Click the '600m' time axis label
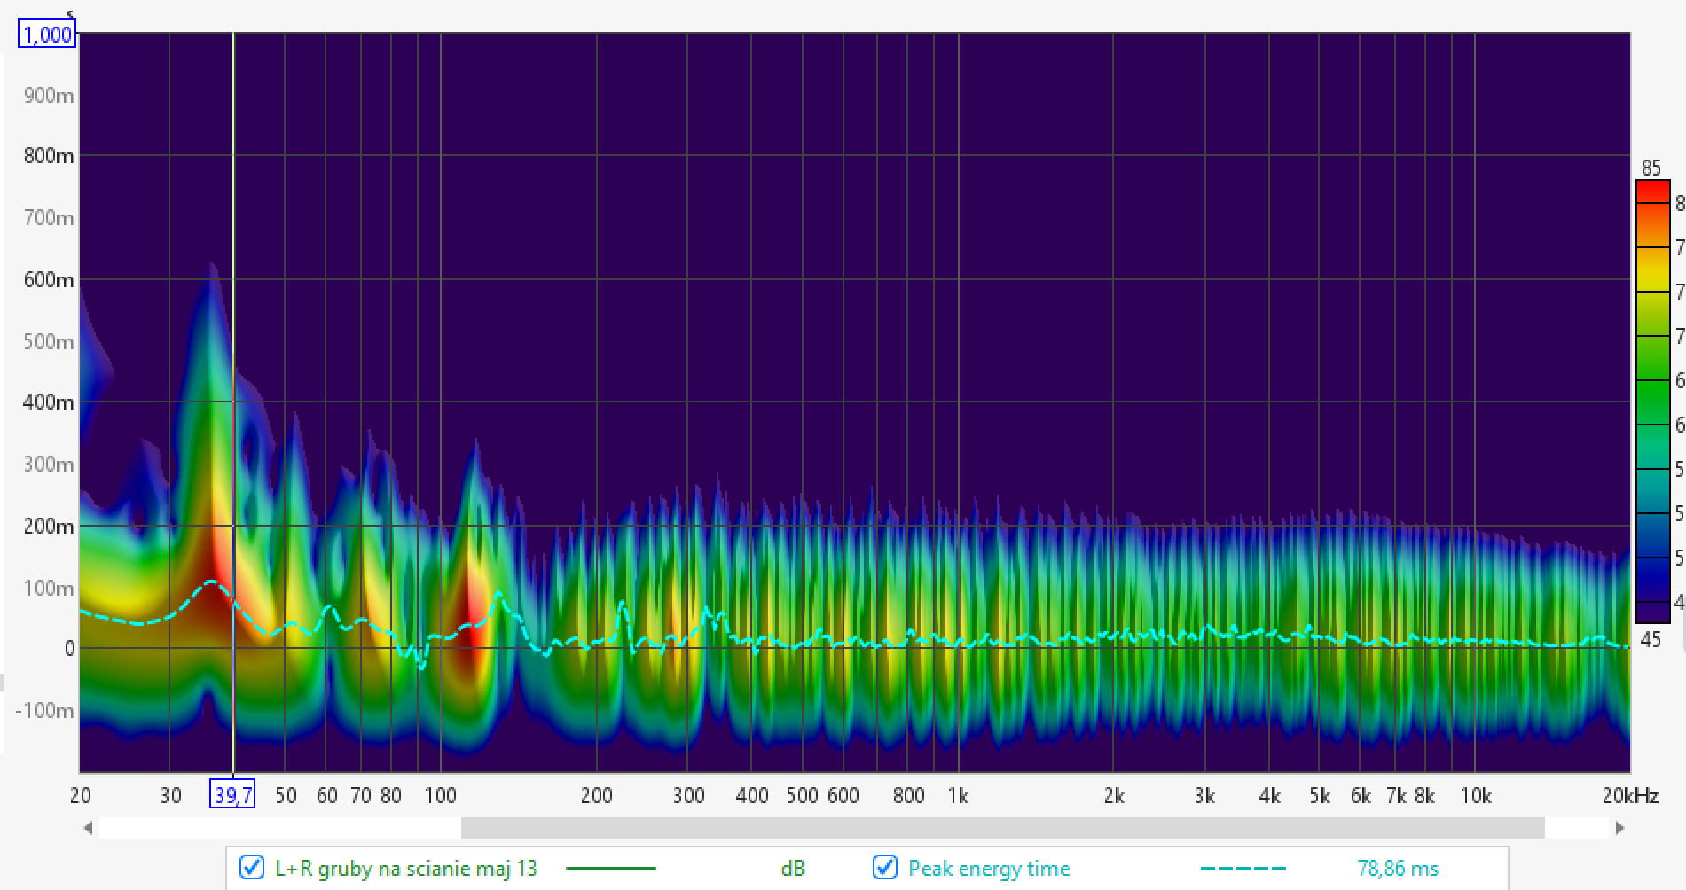1686x890 pixels. pyautogui.click(x=49, y=280)
